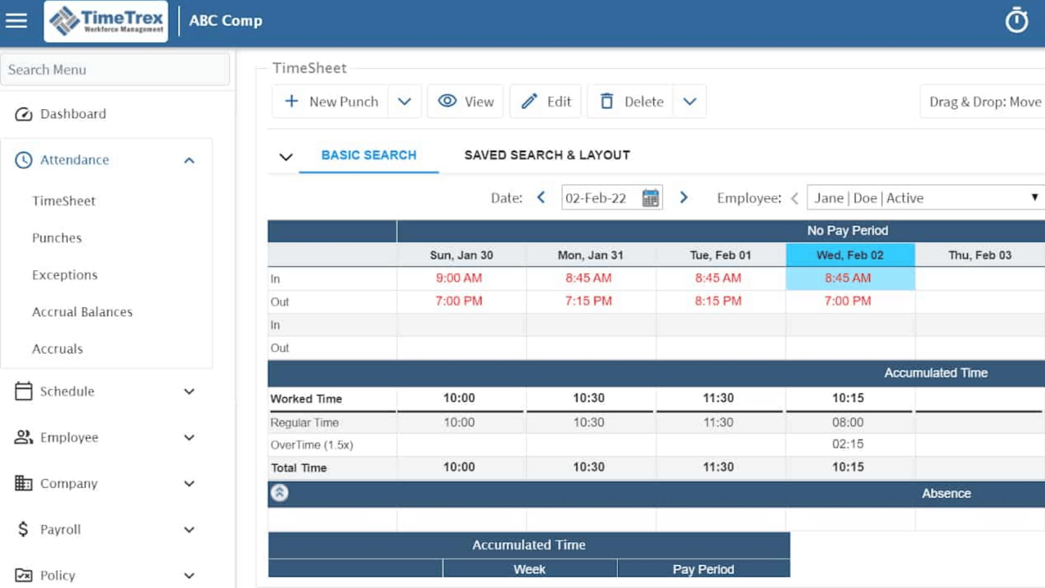Click the Week column header

[x=530, y=569]
